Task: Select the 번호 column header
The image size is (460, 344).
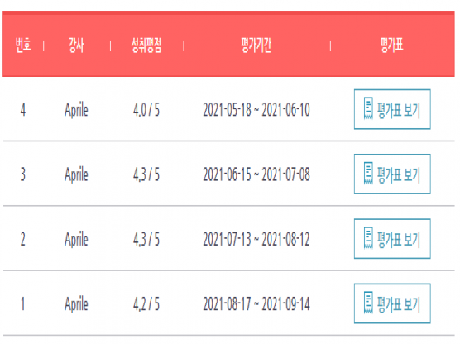Action: (23, 45)
